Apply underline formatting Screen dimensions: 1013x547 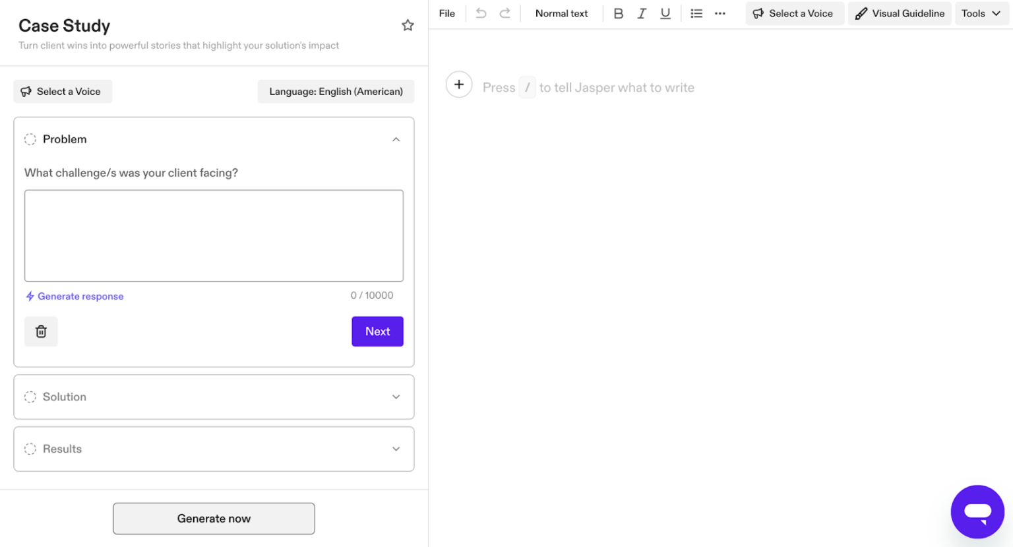click(x=665, y=13)
